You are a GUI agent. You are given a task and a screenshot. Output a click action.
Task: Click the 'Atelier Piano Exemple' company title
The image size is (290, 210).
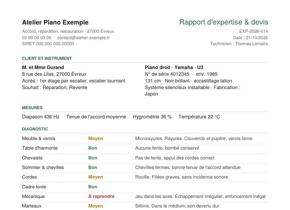(x=55, y=22)
